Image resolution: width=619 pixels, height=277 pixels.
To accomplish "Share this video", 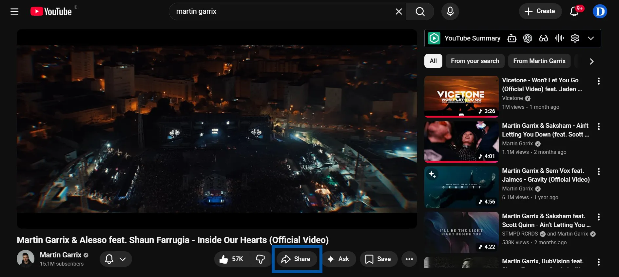I will [x=296, y=259].
